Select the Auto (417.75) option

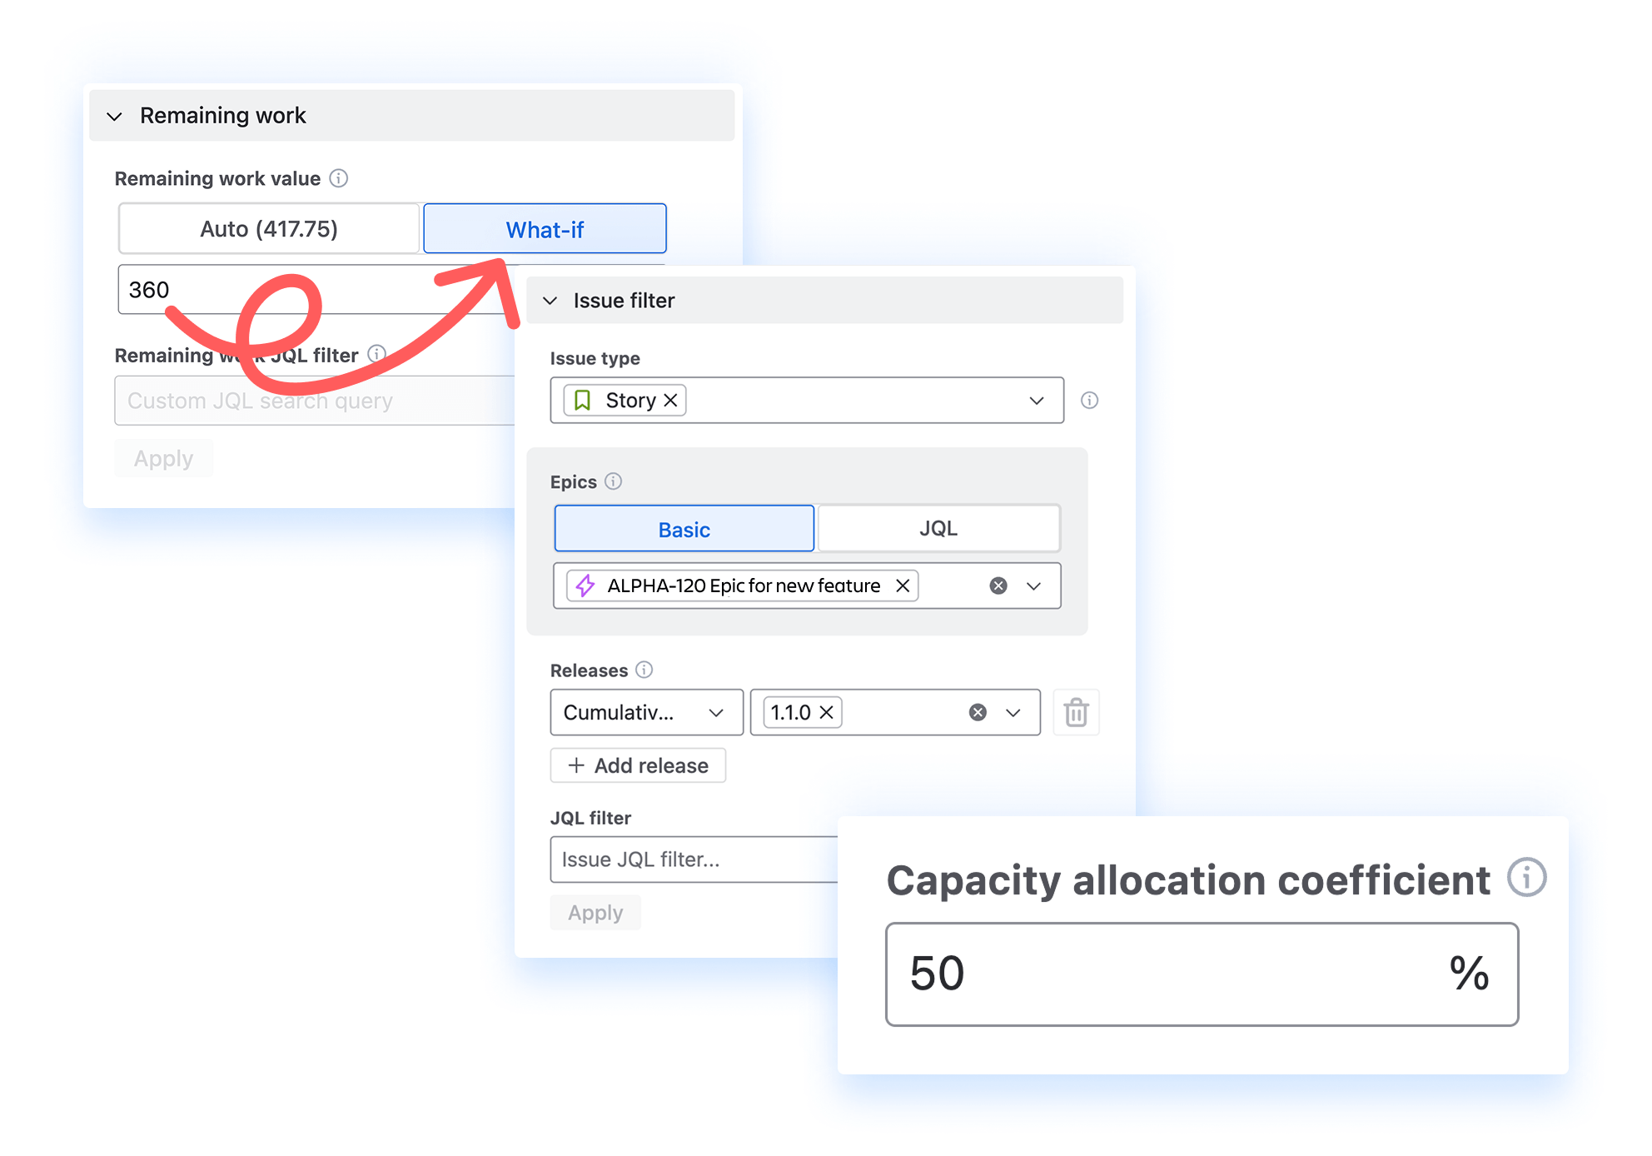pyautogui.click(x=268, y=229)
